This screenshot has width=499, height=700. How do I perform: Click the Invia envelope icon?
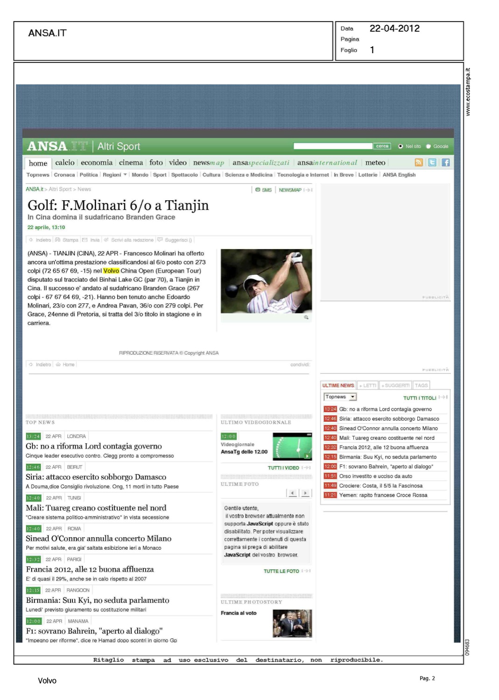[x=85, y=240]
